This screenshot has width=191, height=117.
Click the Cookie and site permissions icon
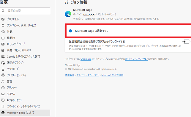[3, 57]
